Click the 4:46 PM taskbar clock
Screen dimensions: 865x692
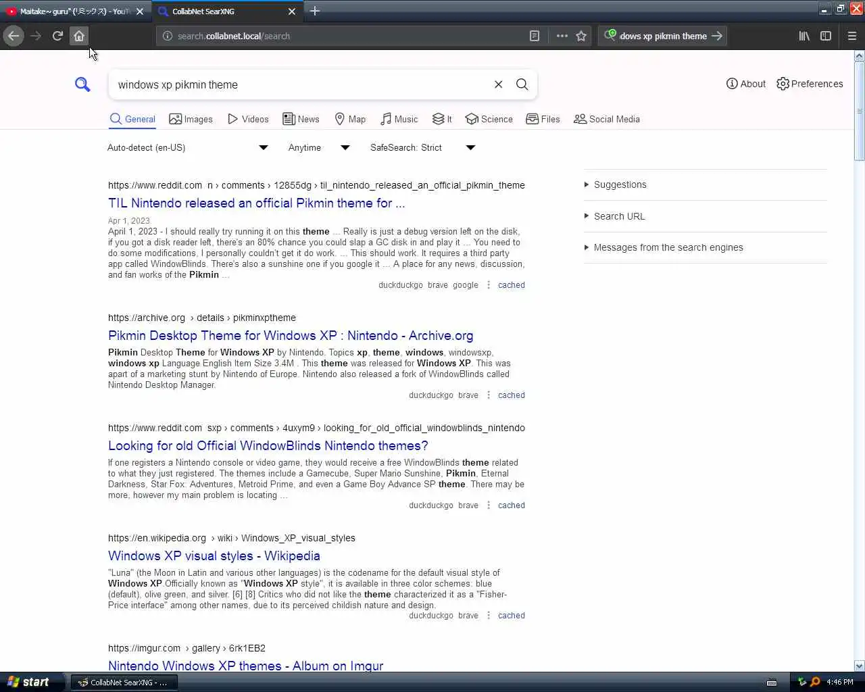coord(839,683)
